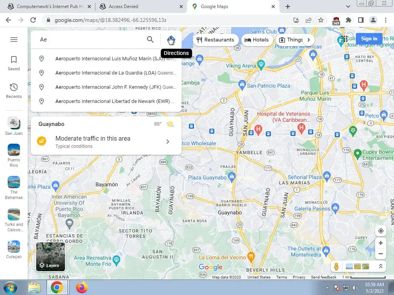This screenshot has width=394, height=295.
Task: Click Plaza Guaynabo shopping pin
Action: point(232,177)
